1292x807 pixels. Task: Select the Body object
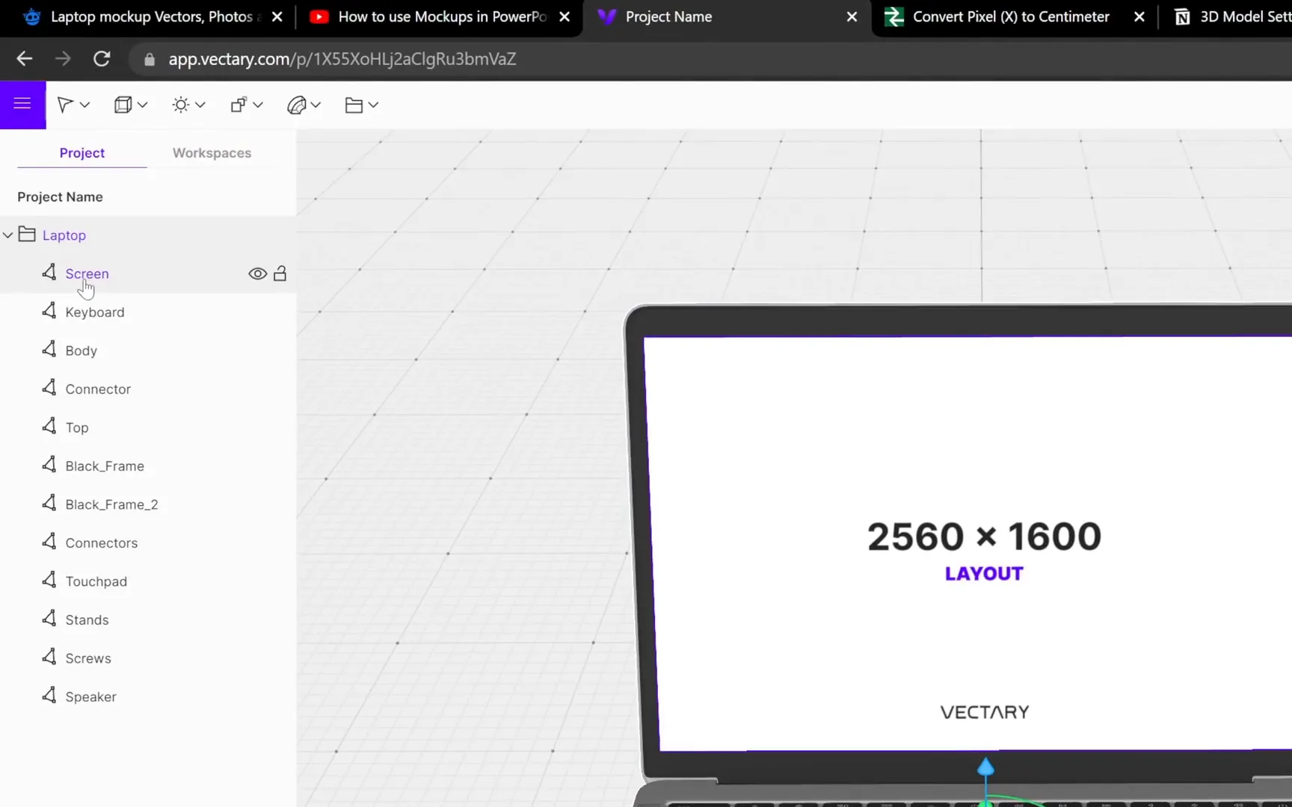(x=81, y=350)
